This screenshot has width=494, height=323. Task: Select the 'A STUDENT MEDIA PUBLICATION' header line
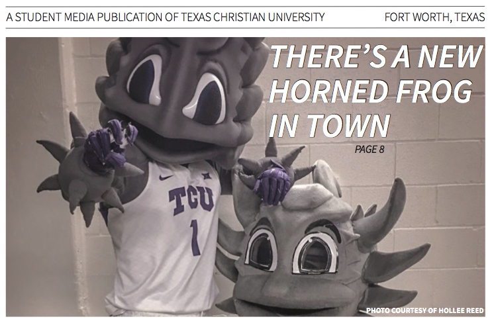[166, 17]
